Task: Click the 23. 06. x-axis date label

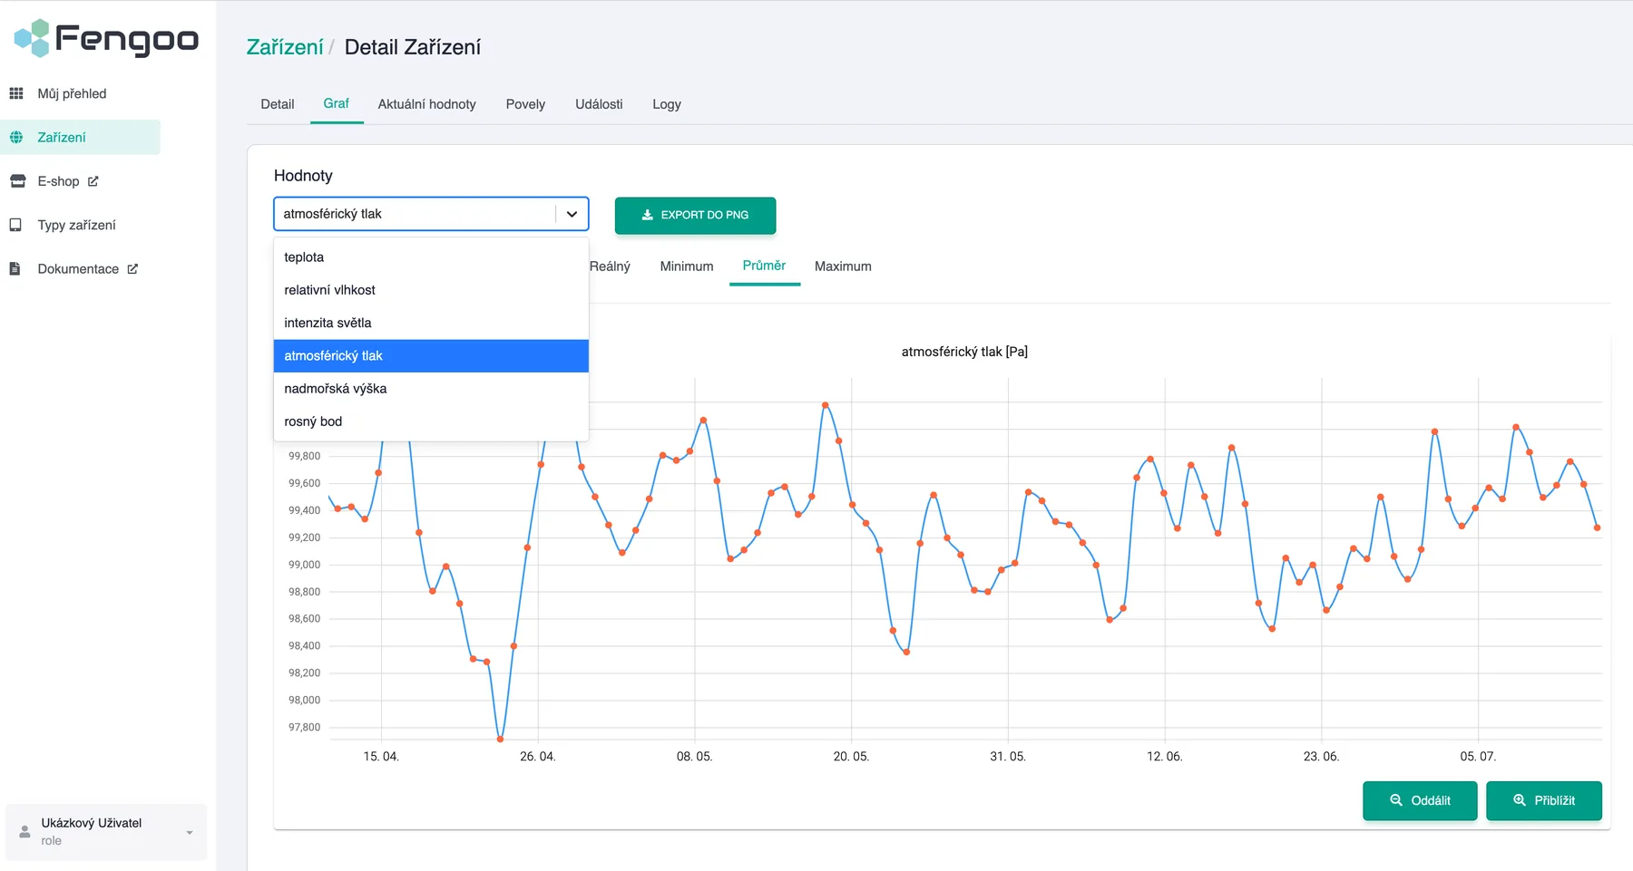Action: [x=1322, y=756]
